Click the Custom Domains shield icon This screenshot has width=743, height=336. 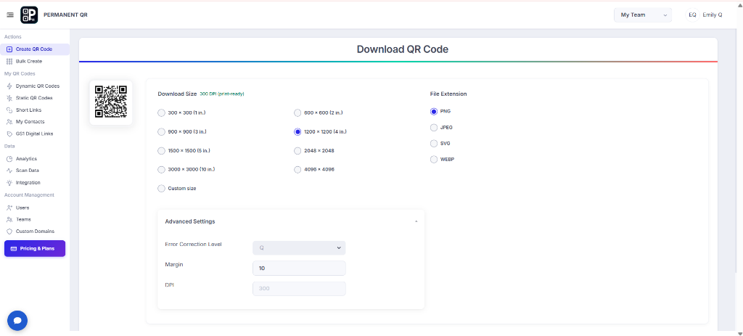(9, 231)
